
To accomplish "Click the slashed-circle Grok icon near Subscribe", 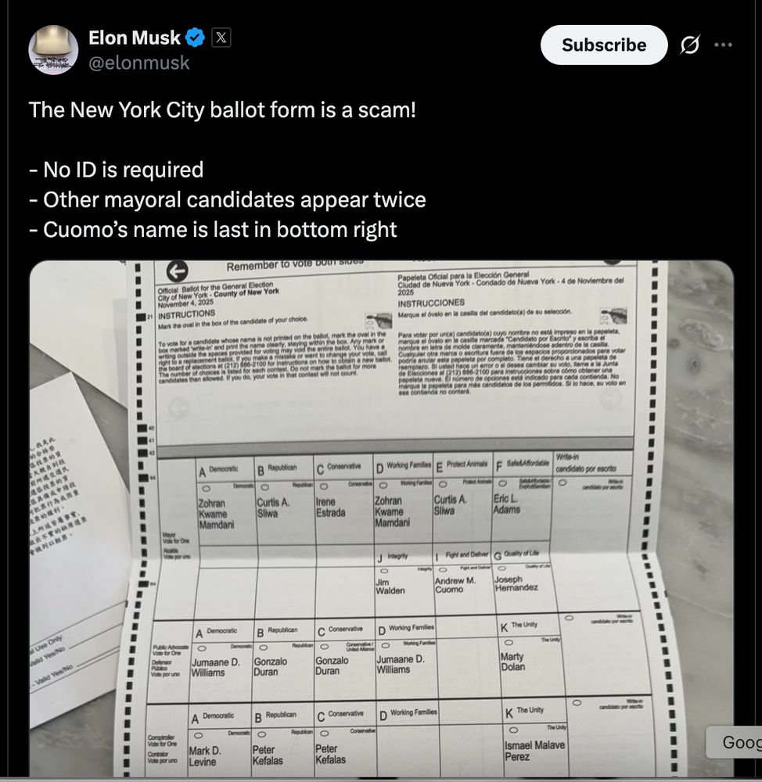I will (x=689, y=45).
